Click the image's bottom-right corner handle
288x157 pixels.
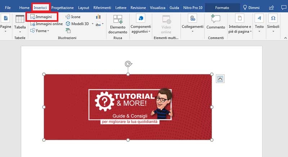[x=212, y=140]
